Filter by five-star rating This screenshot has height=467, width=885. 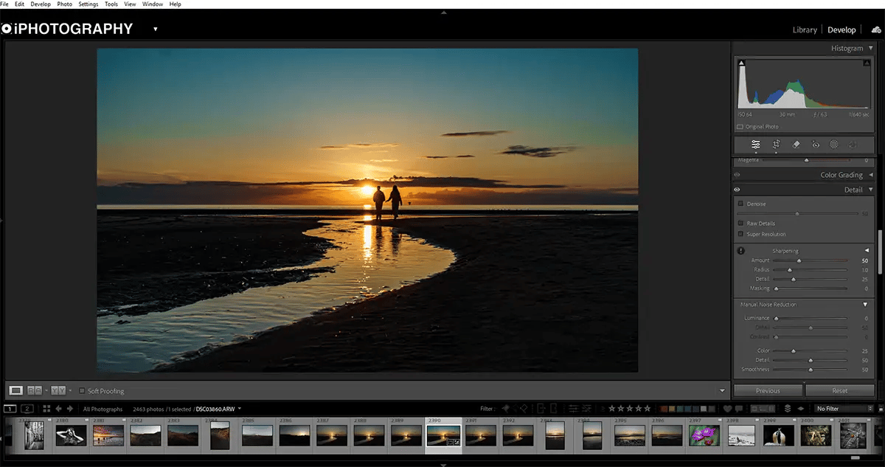pos(648,408)
